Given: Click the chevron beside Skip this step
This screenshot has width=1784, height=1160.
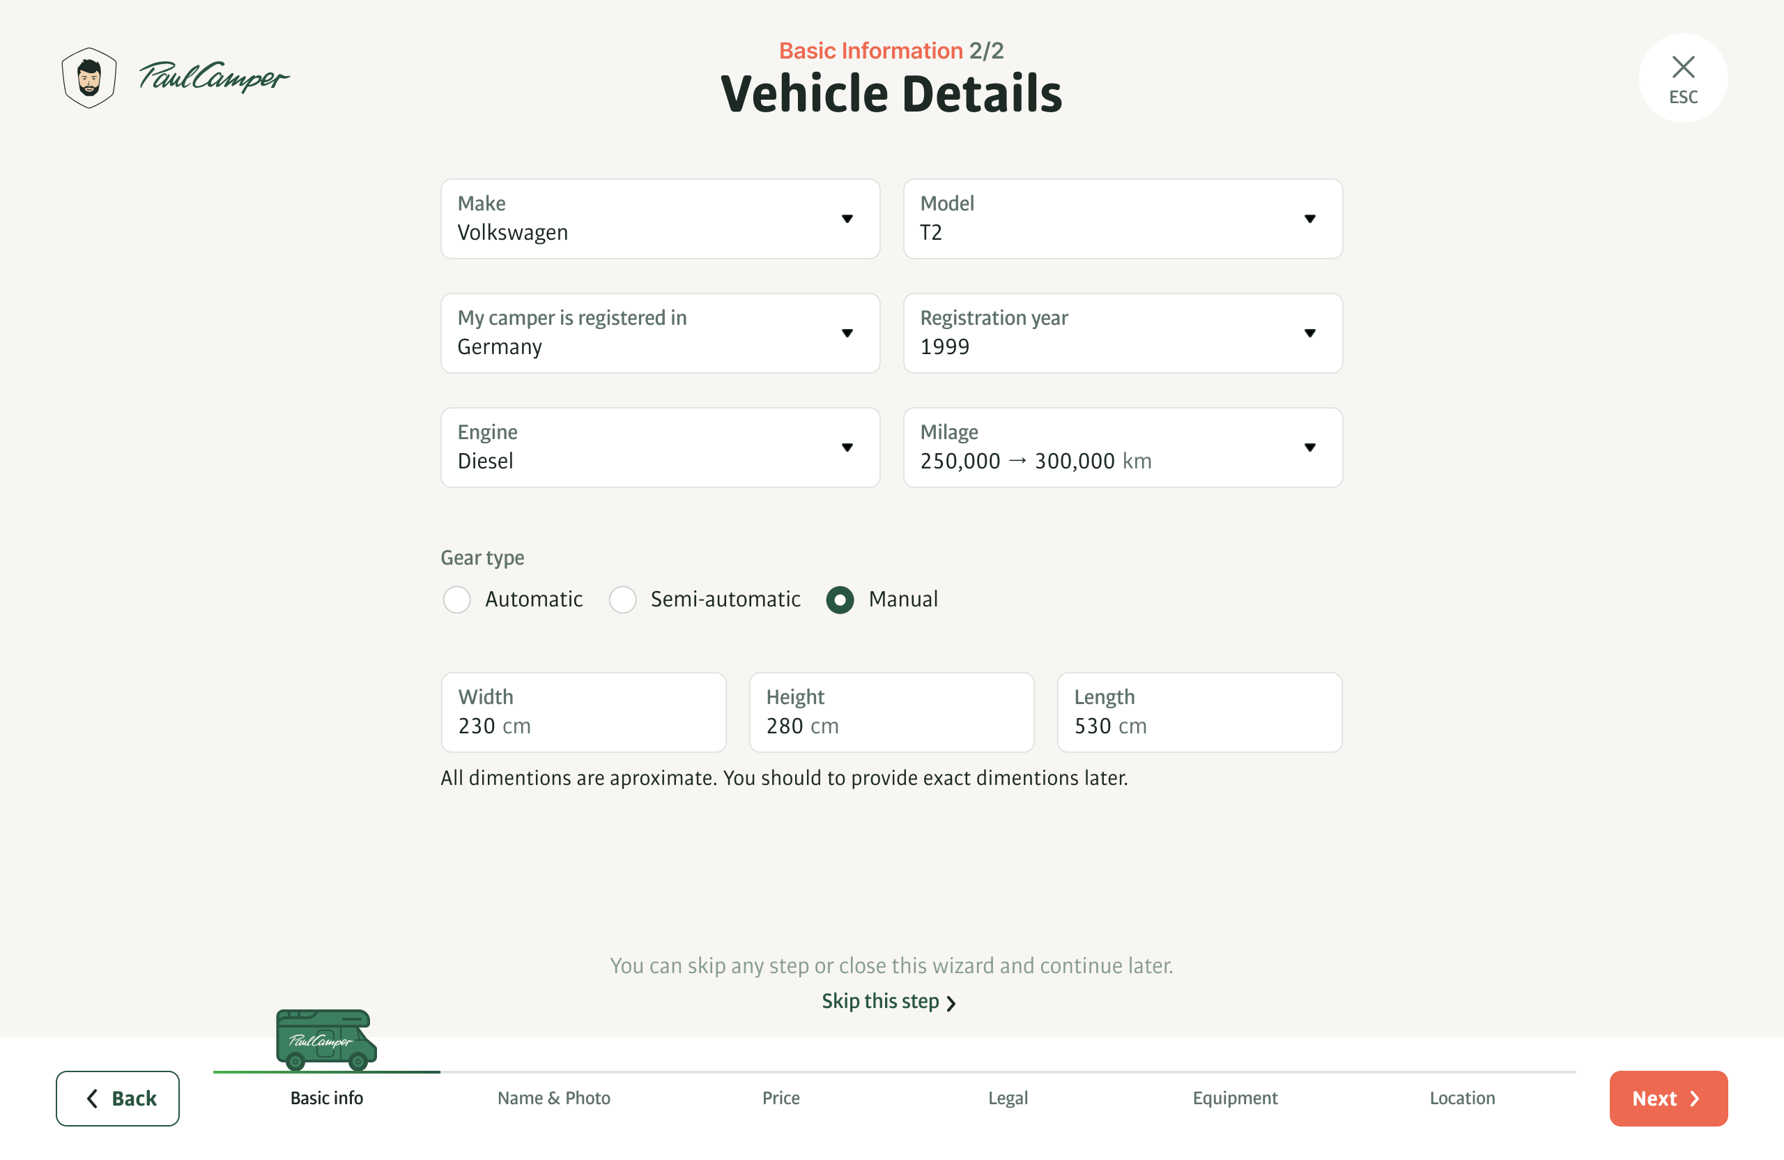Looking at the screenshot, I should pos(951,1003).
